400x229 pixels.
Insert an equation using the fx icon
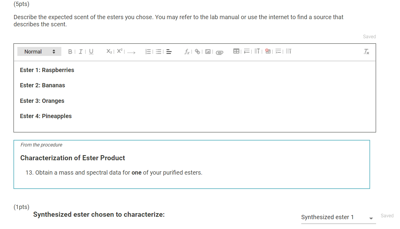(187, 51)
